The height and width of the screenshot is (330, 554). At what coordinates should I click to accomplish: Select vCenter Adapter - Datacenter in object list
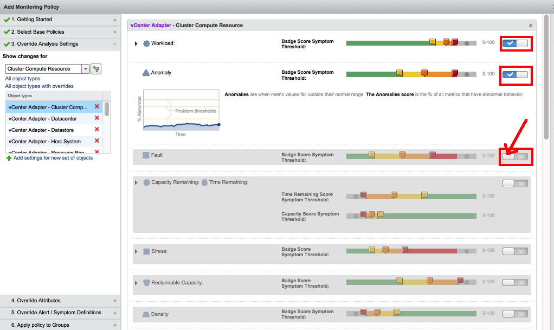pos(42,118)
